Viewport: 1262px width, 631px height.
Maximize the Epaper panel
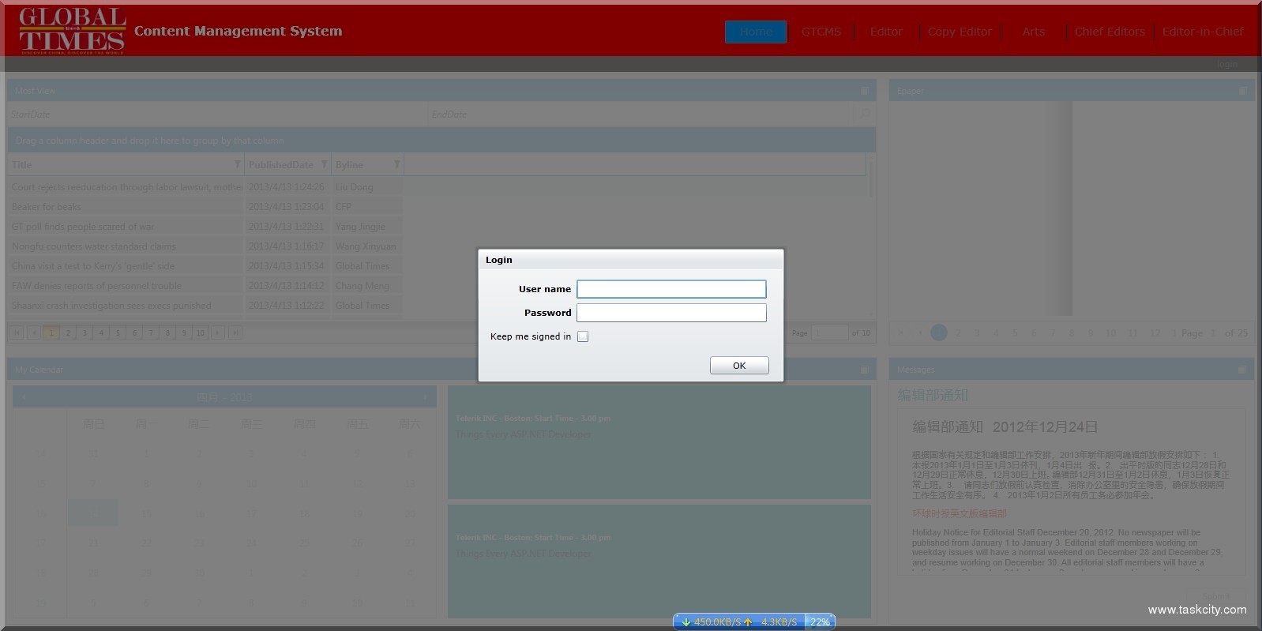[1242, 91]
